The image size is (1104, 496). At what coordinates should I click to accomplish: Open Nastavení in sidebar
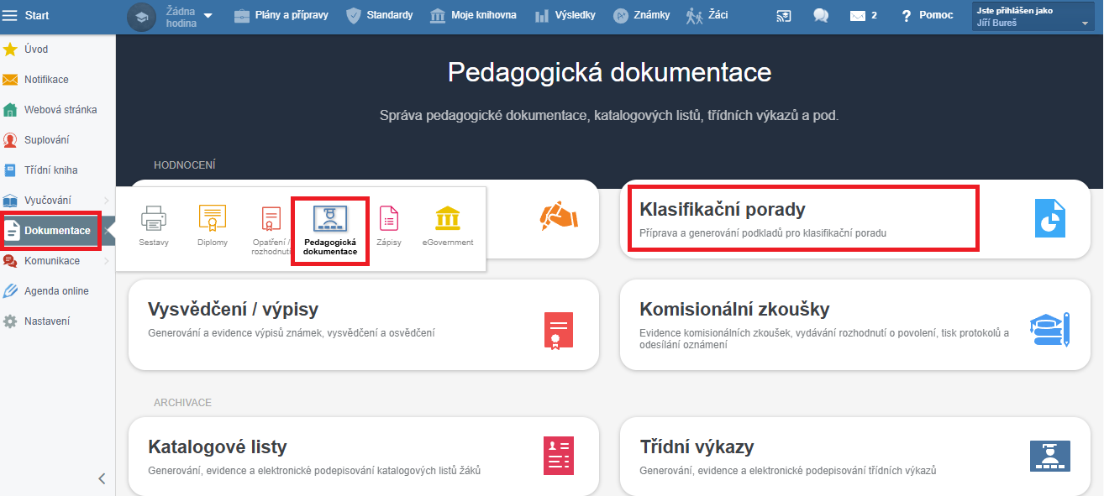57,321
